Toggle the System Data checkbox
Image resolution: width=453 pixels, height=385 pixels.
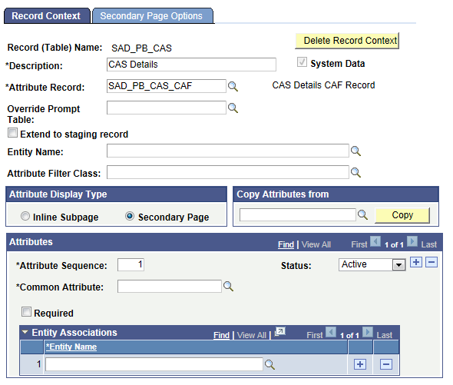click(x=302, y=62)
